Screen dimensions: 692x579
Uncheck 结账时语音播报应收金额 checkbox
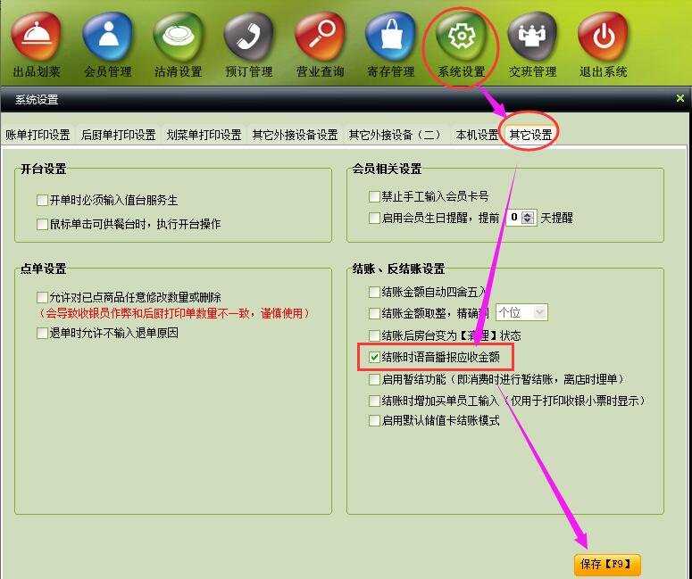pos(375,358)
